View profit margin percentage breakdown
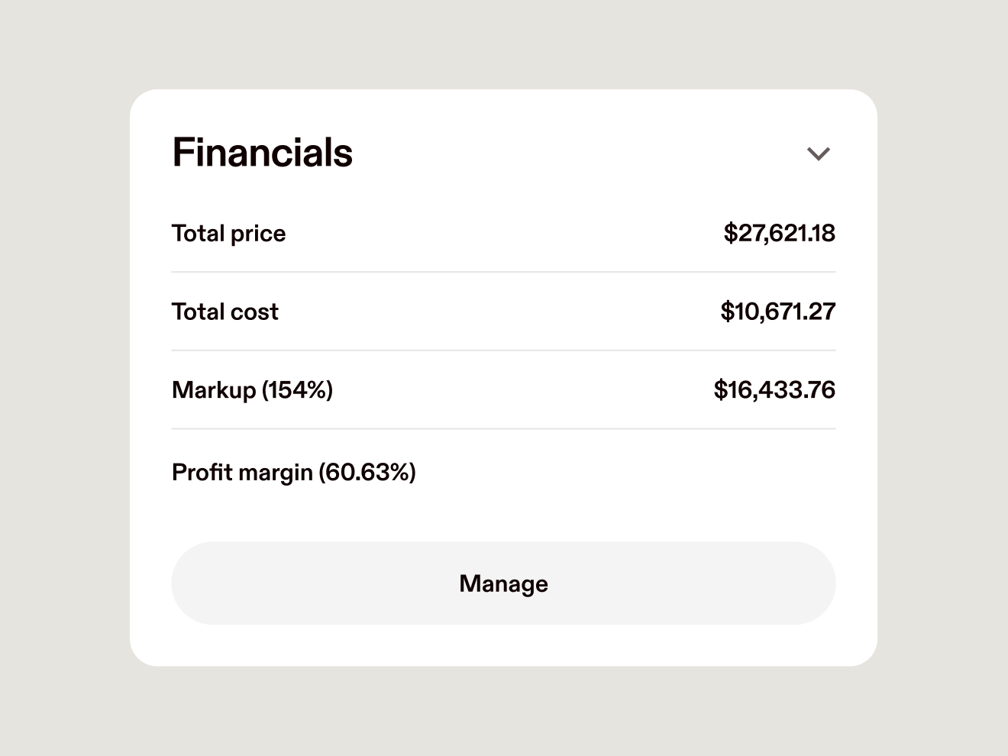1008x756 pixels. [294, 472]
